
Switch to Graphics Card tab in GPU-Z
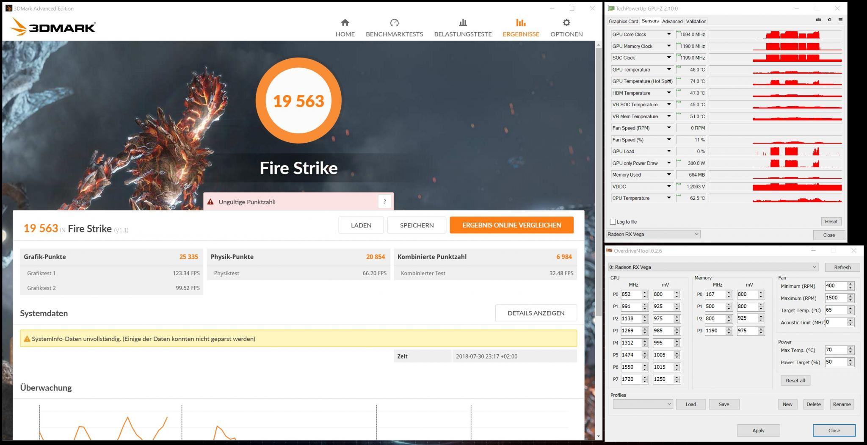click(x=623, y=21)
